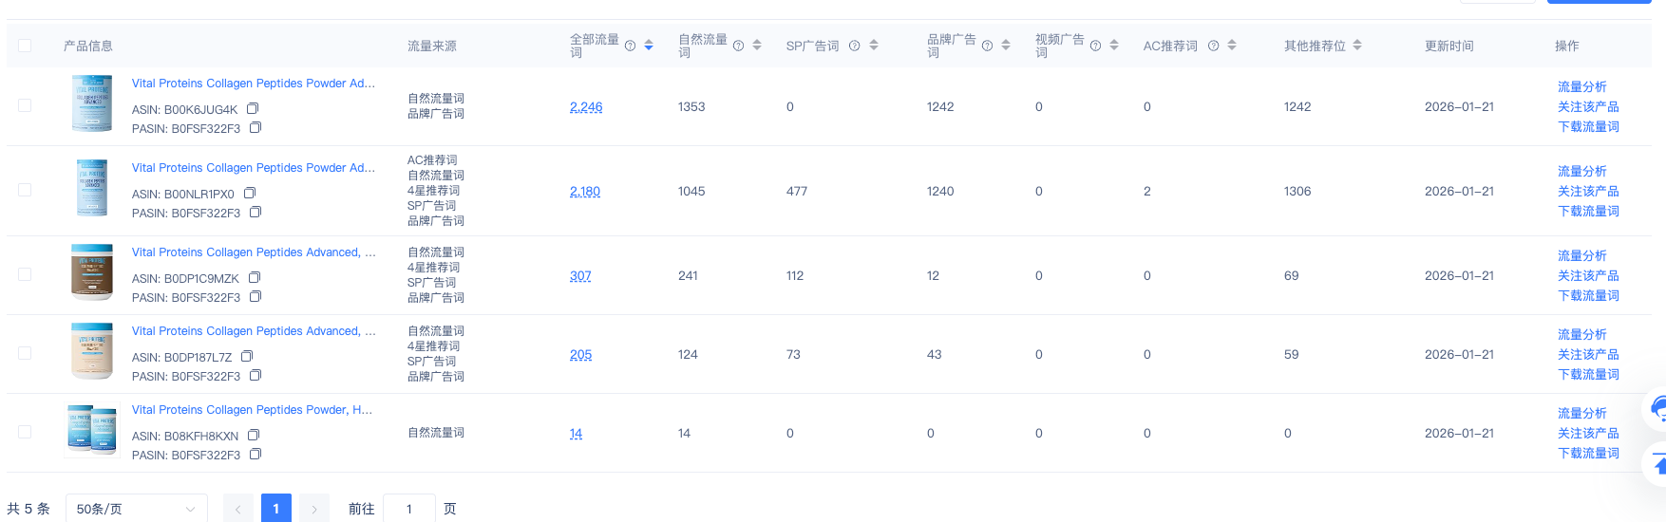The height and width of the screenshot is (522, 1666).
Task: Sort by 其他推荐位 using sort arrows
Action: (x=1357, y=46)
